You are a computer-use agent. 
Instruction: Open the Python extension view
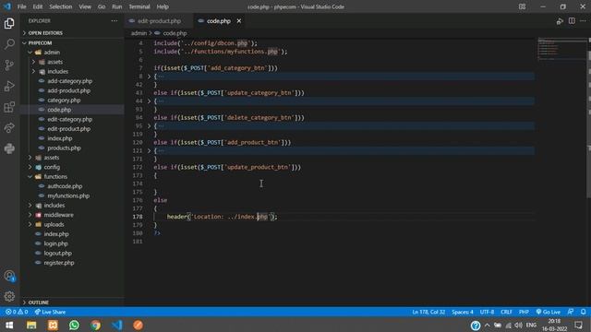click(x=9, y=148)
